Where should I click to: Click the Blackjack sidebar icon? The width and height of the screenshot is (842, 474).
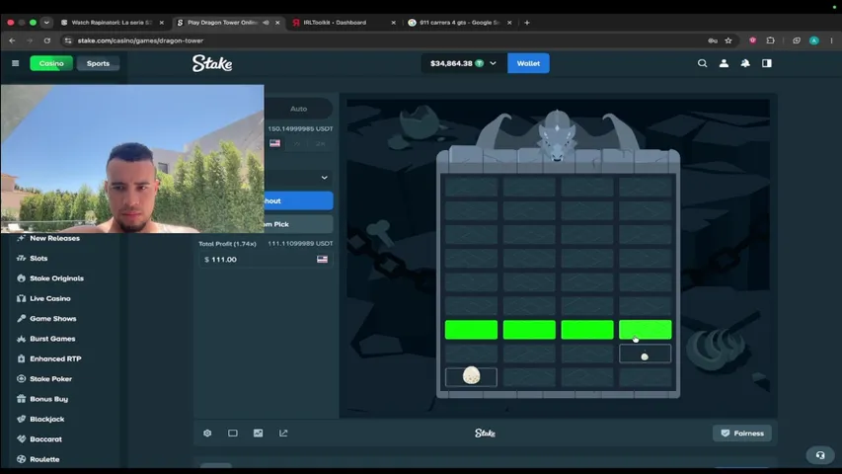coord(21,419)
